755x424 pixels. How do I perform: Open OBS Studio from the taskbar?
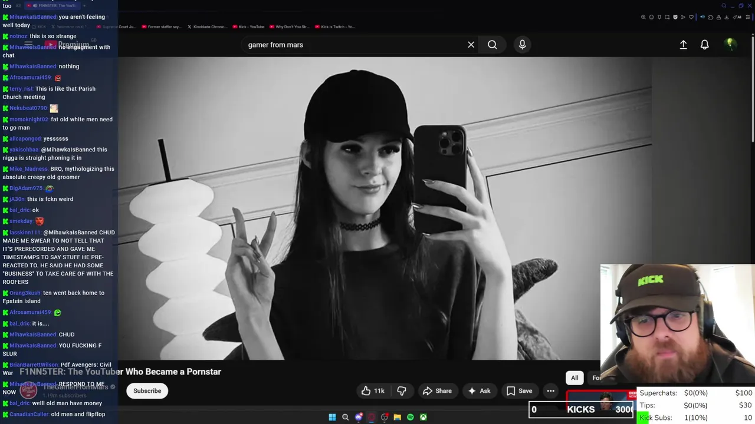click(385, 417)
